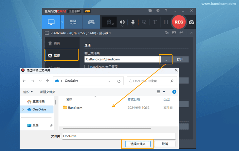The width and height of the screenshot is (239, 151).
Task: Click the 文件夹 folder name input field
Action: click(x=119, y=136)
